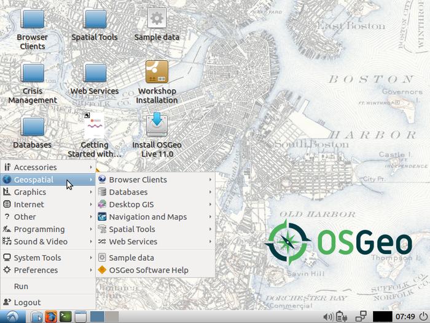Open the Getting Started document icon

tap(95, 125)
